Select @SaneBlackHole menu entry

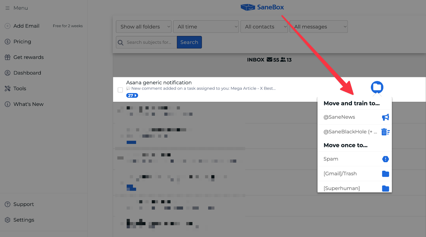[355, 132]
